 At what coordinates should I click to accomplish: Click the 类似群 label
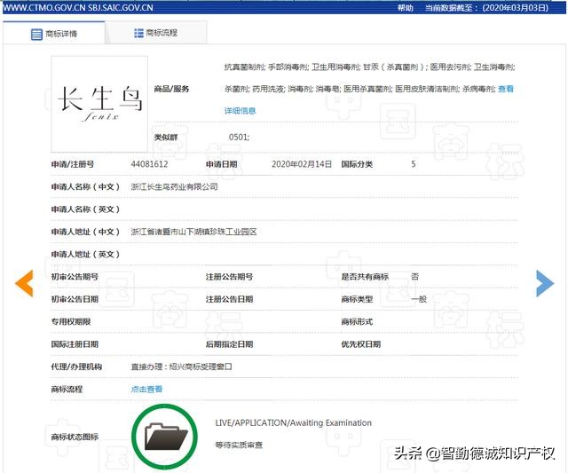pyautogui.click(x=166, y=137)
